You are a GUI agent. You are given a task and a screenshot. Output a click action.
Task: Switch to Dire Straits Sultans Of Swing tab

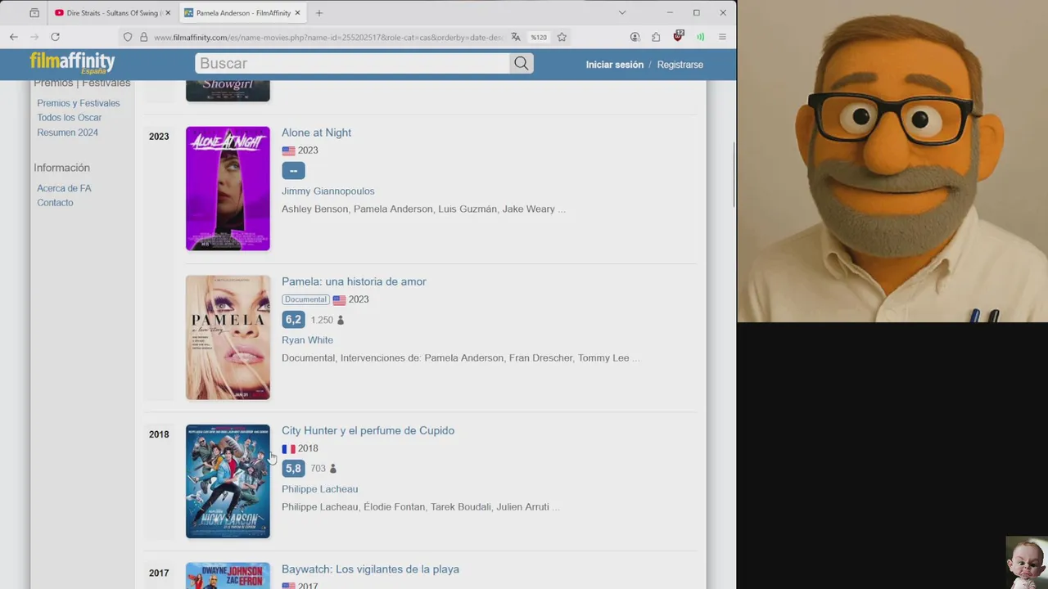(111, 13)
